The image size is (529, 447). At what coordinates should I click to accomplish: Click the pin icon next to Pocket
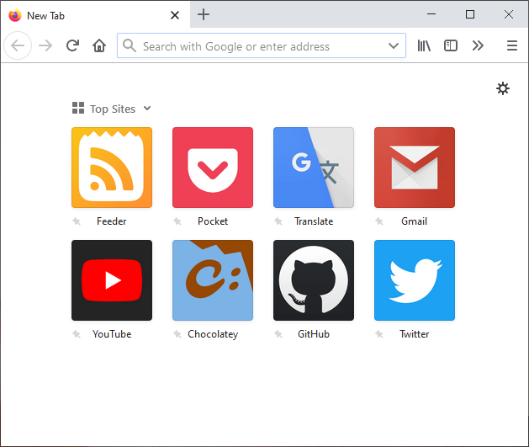(x=177, y=221)
